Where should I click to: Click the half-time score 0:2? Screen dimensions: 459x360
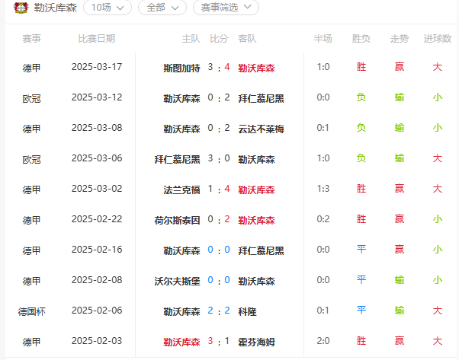pos(323,219)
